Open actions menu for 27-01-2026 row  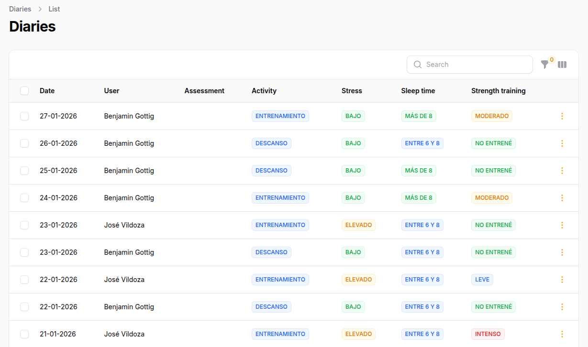pos(562,116)
